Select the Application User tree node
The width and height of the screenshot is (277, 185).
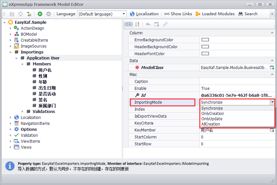click(43, 58)
